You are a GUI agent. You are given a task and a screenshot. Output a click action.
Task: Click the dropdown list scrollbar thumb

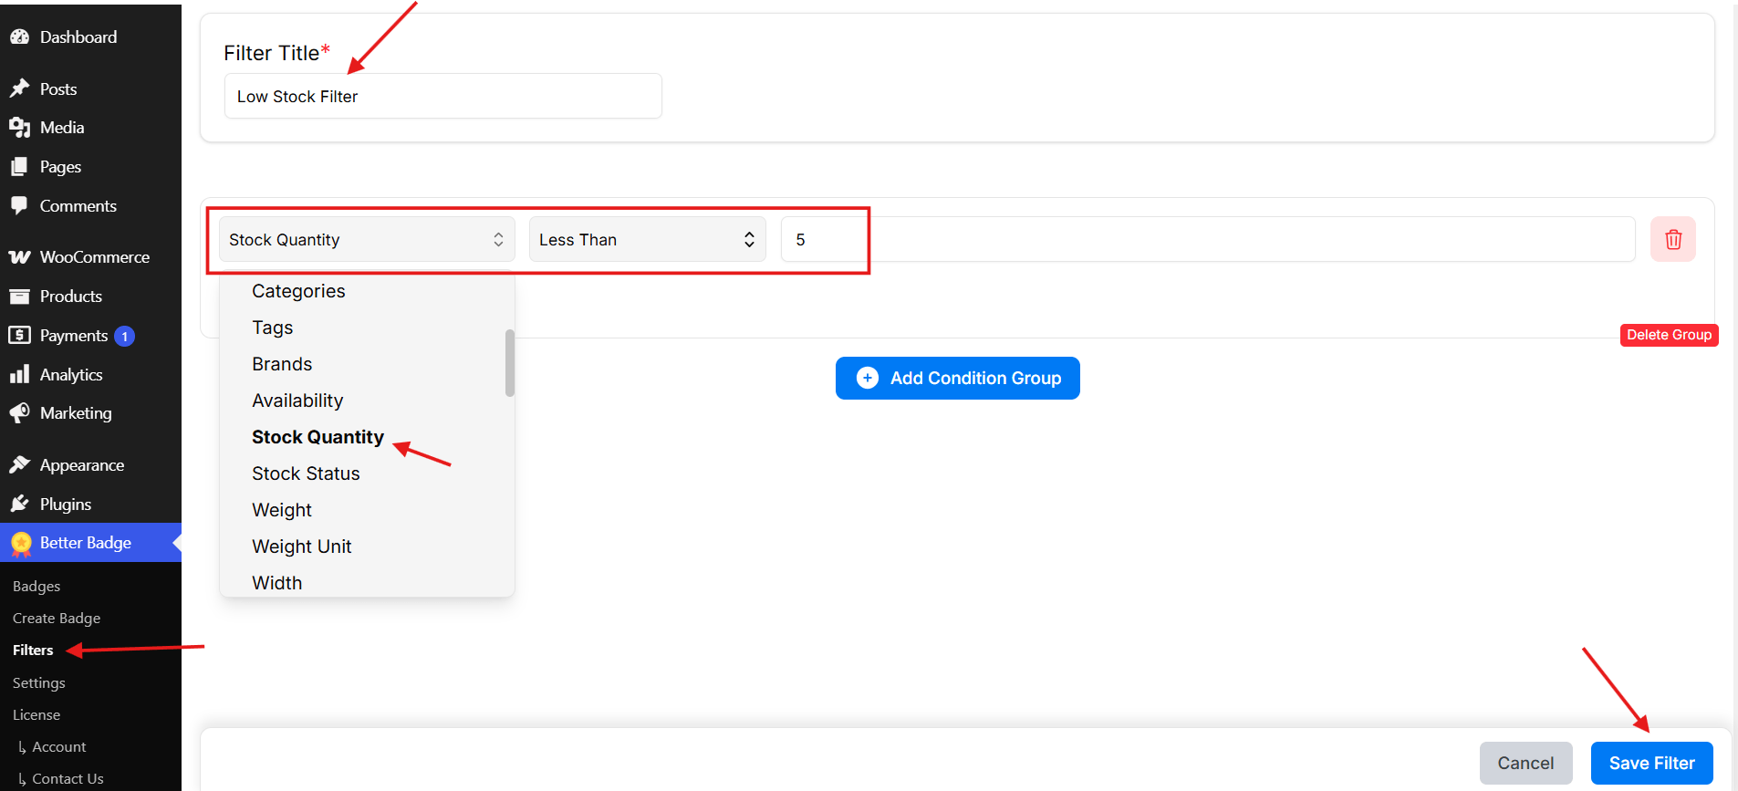coord(510,363)
